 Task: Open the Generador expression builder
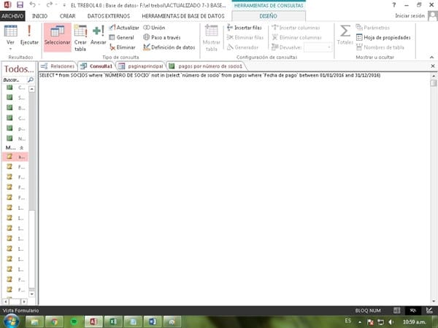tap(242, 47)
